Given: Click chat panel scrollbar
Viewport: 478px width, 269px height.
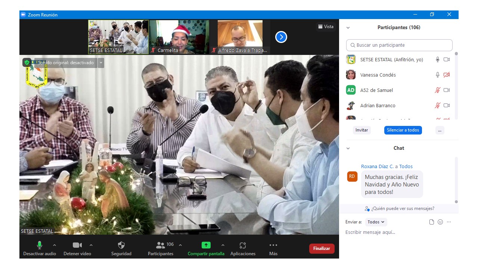Looking at the screenshot, I should coord(456,180).
